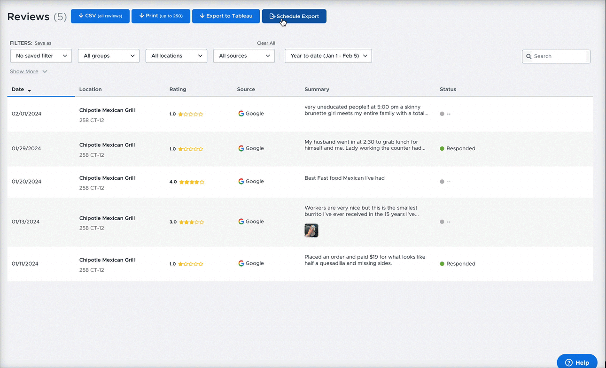The width and height of the screenshot is (606, 368).
Task: Click the Google logo in the 02/01/2024 row
Action: [241, 114]
